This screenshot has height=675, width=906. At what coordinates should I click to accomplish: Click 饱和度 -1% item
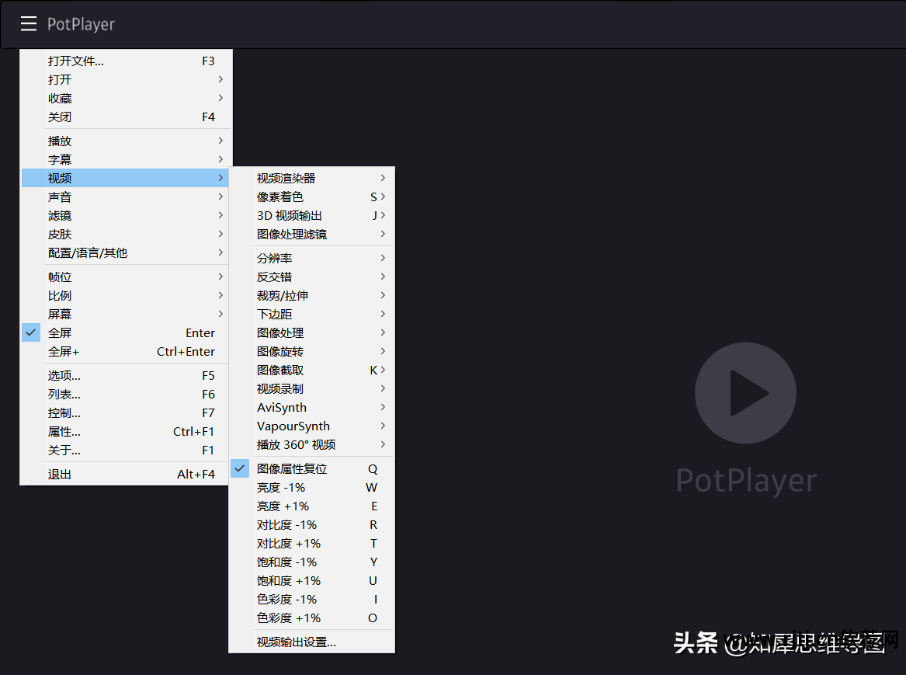(x=311, y=562)
